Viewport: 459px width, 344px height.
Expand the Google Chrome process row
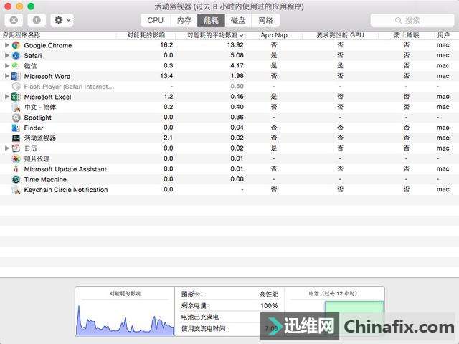pos(6,45)
